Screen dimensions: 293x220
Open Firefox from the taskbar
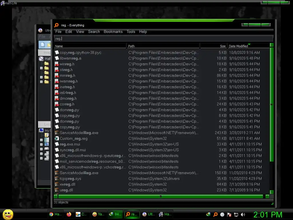(69, 214)
